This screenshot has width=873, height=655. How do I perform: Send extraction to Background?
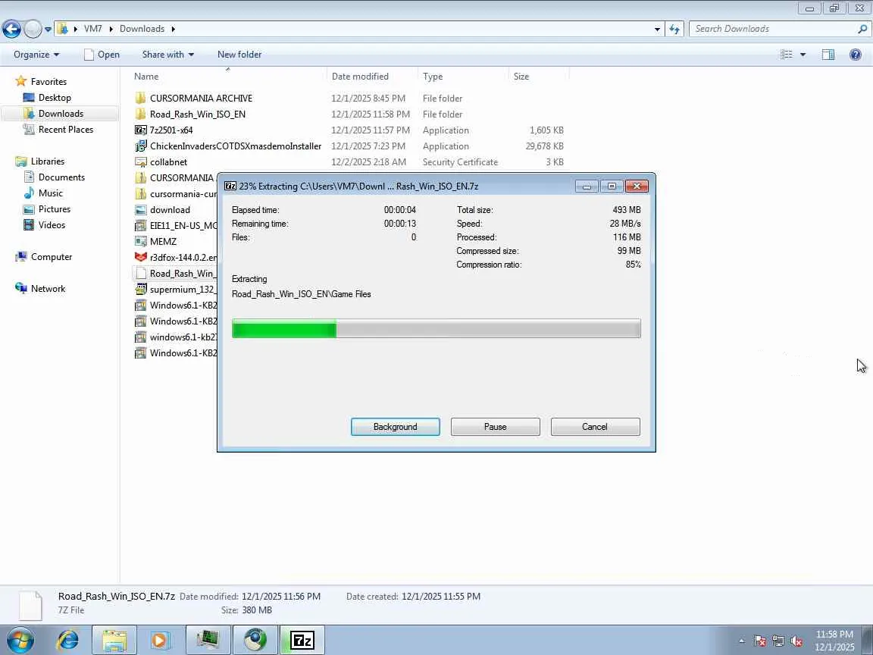tap(396, 427)
